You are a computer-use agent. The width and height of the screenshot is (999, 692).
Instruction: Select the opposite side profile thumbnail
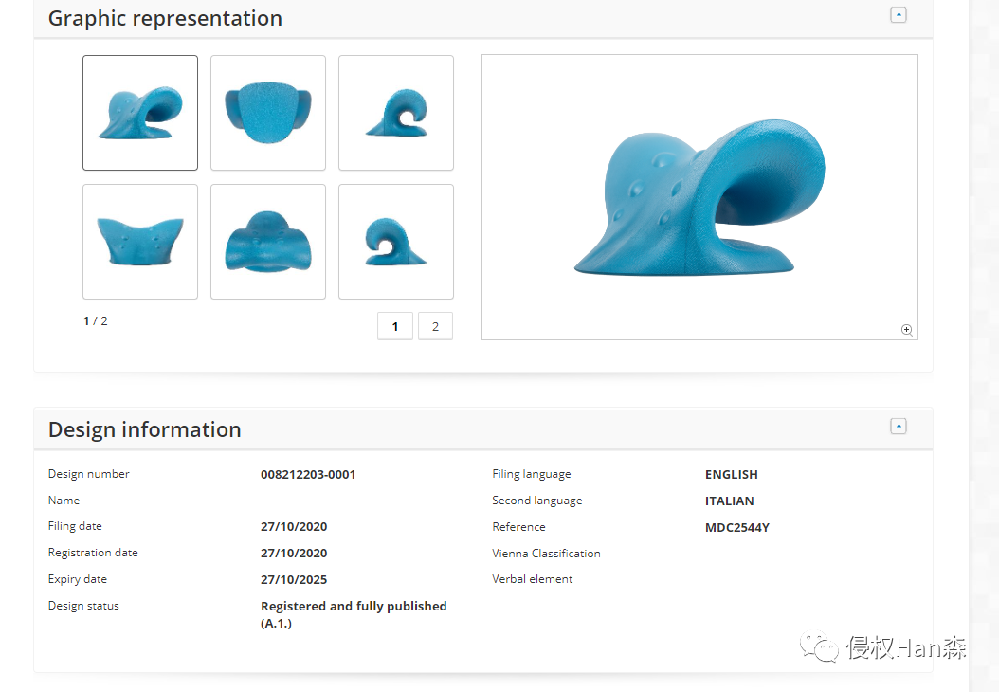[396, 242]
